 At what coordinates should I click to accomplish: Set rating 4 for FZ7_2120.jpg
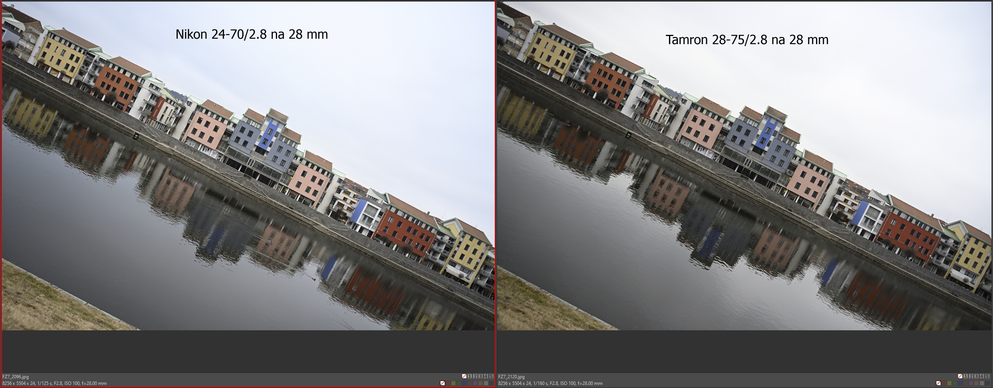pos(982,376)
